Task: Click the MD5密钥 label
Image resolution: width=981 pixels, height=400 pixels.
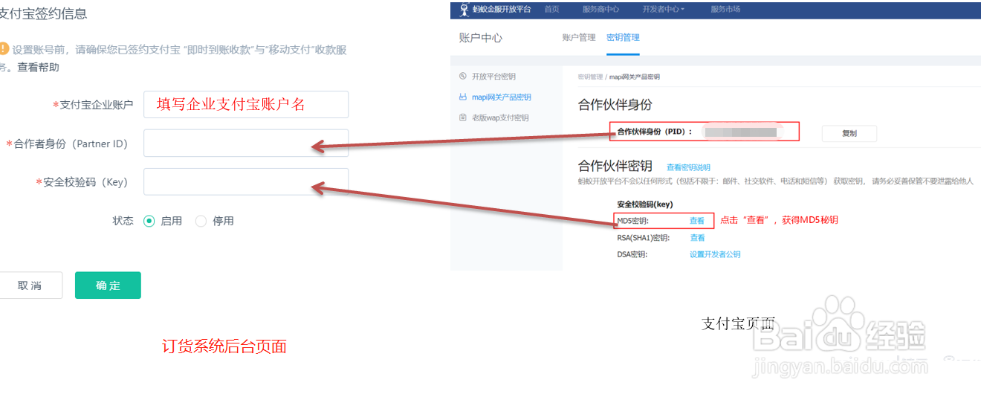Action: (x=632, y=221)
